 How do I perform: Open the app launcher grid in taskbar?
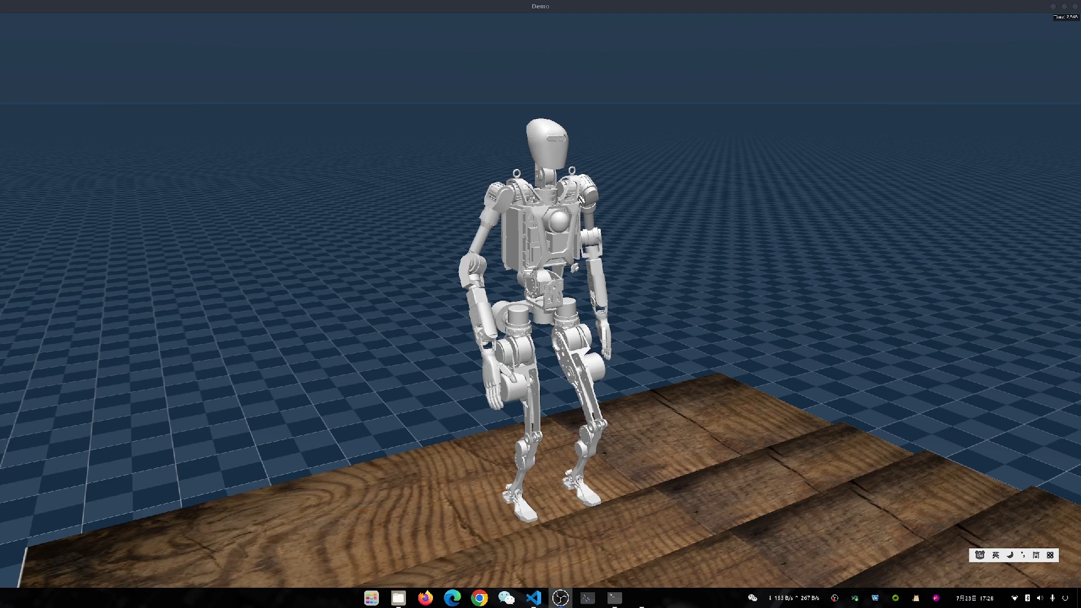371,598
